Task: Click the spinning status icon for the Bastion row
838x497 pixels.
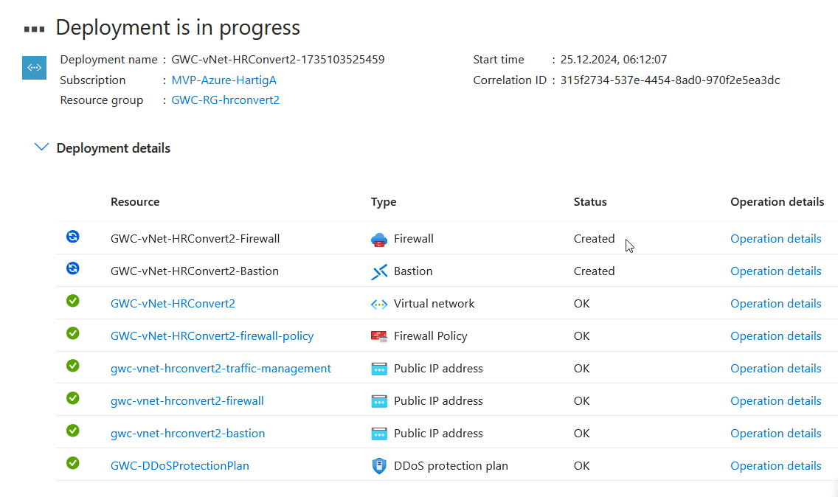Action: [72, 268]
